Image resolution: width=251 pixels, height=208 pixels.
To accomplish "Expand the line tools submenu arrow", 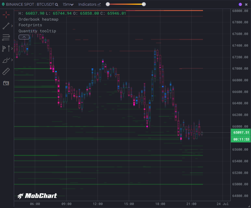I will tap(12, 26).
